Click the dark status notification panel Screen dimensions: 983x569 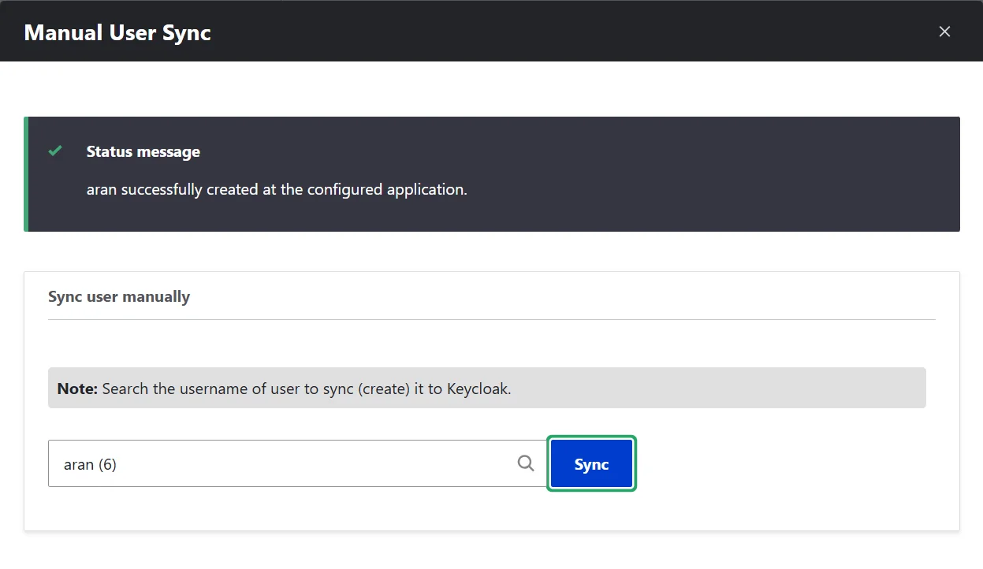pyautogui.click(x=709, y=174)
